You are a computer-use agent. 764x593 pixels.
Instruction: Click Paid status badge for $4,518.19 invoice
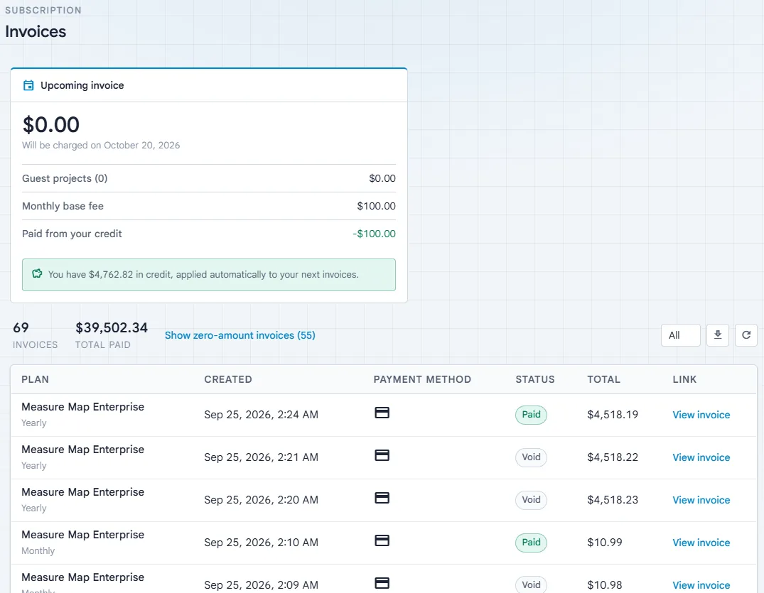click(x=531, y=415)
